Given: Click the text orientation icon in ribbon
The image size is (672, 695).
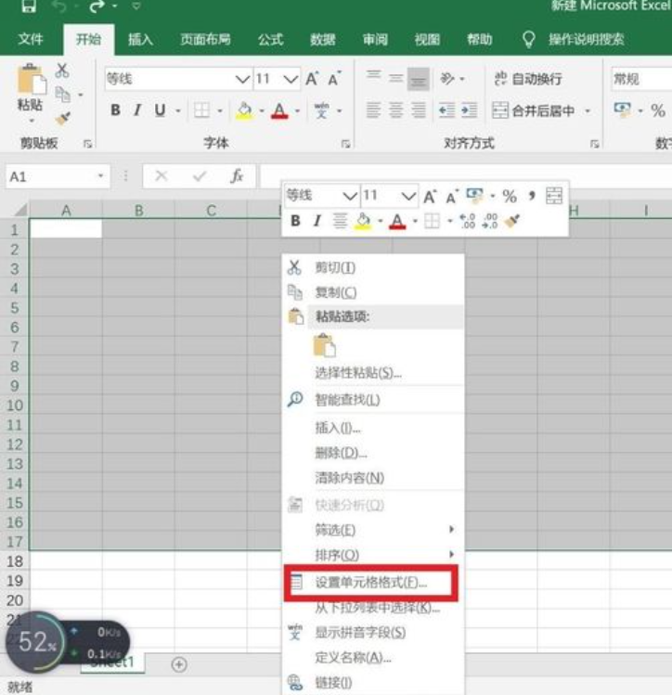Looking at the screenshot, I should point(447,79).
